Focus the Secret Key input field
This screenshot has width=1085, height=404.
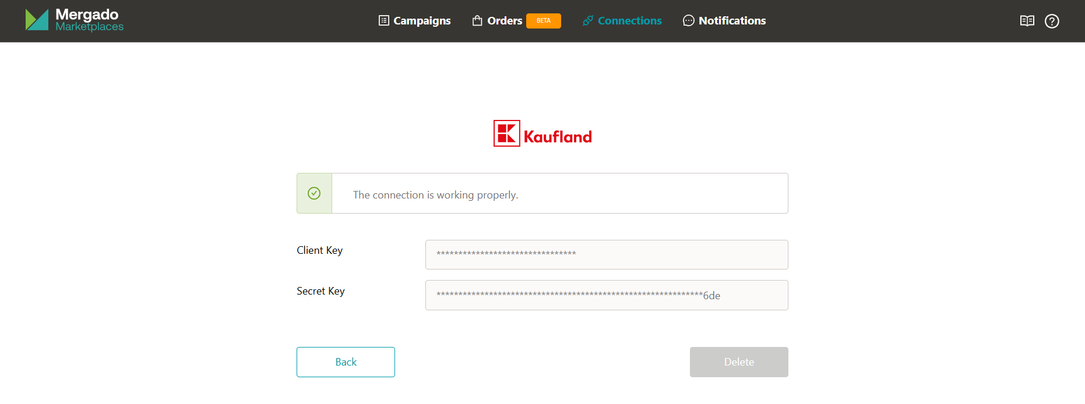[607, 295]
